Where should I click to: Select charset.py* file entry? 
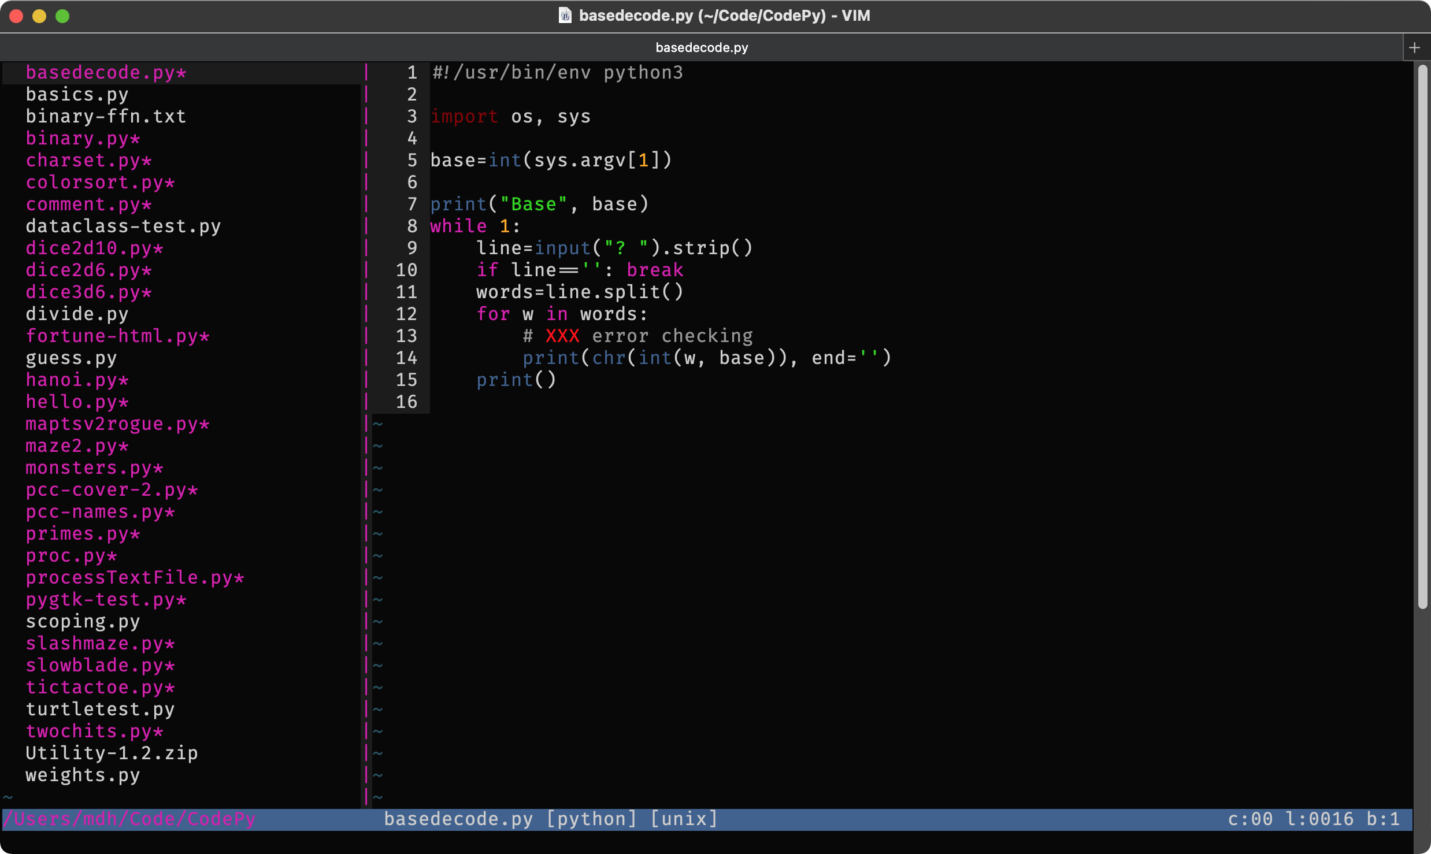point(88,160)
